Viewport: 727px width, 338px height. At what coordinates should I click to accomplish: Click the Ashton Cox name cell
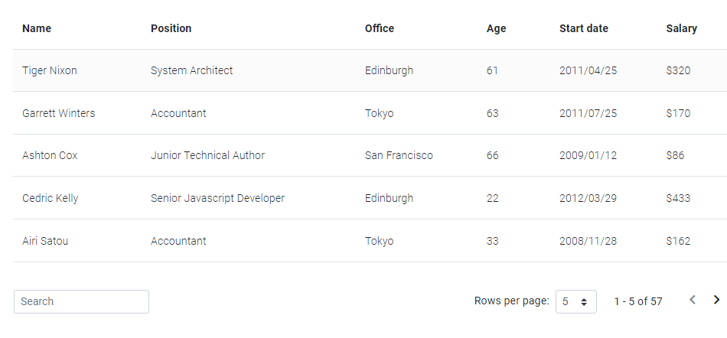[50, 155]
